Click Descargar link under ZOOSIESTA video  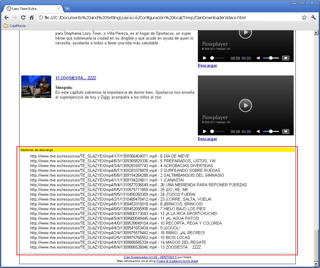click(x=207, y=139)
